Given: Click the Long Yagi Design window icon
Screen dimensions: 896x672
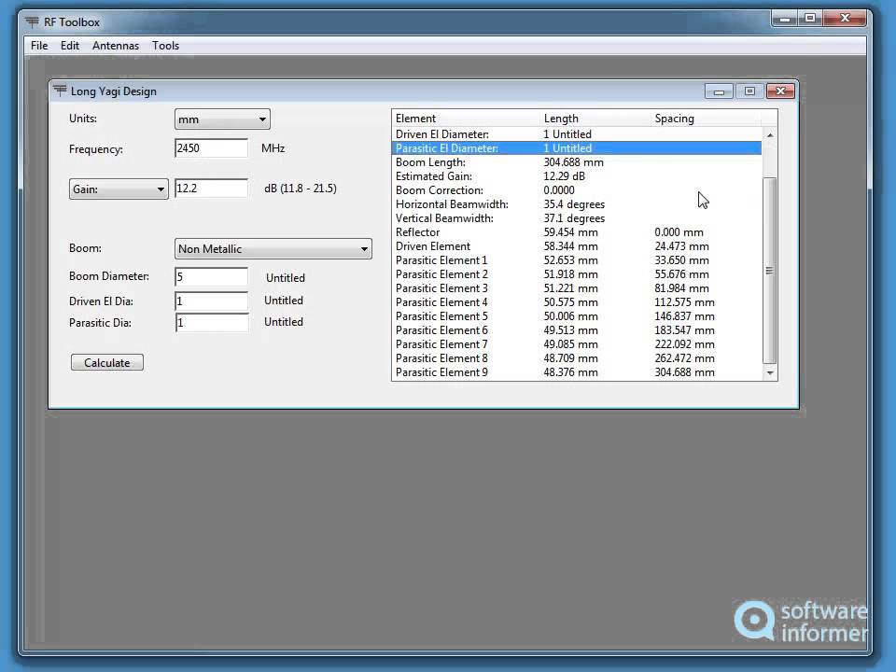Looking at the screenshot, I should tap(60, 91).
